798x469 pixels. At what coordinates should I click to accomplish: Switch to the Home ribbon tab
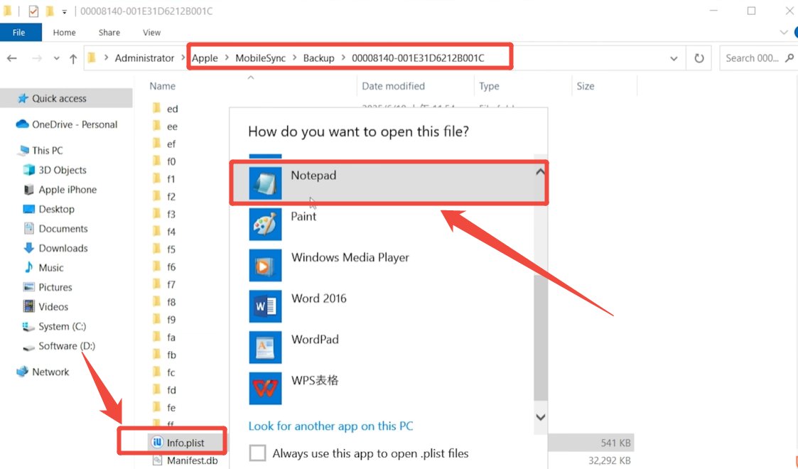pos(64,33)
